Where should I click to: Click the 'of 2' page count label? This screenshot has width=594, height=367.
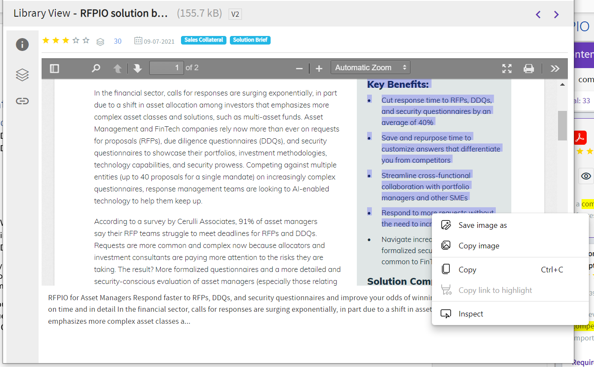point(192,68)
